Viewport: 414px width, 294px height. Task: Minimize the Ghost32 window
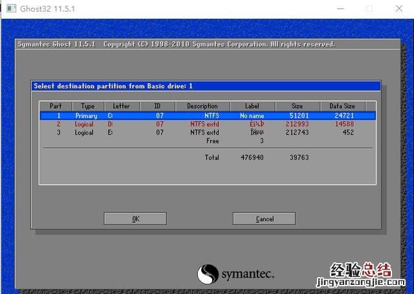[338, 8]
